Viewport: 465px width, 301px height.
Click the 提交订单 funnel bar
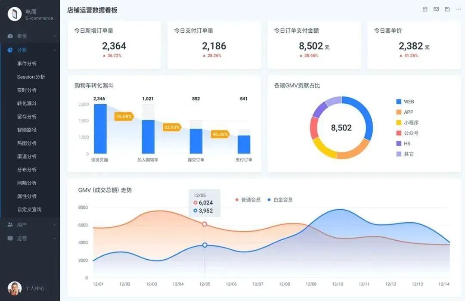pos(196,141)
